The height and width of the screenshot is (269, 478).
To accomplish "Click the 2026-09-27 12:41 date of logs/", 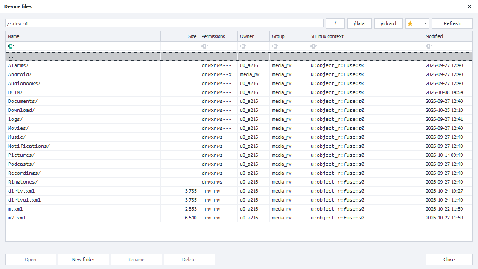I will pos(444,119).
